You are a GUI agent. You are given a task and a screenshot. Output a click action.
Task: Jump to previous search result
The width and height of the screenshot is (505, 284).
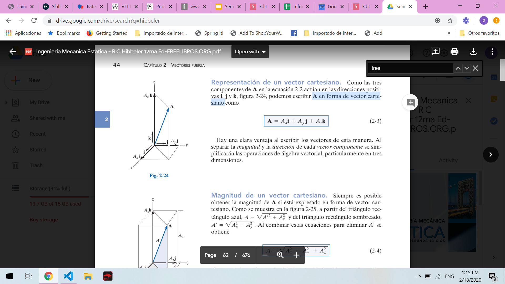tap(458, 68)
